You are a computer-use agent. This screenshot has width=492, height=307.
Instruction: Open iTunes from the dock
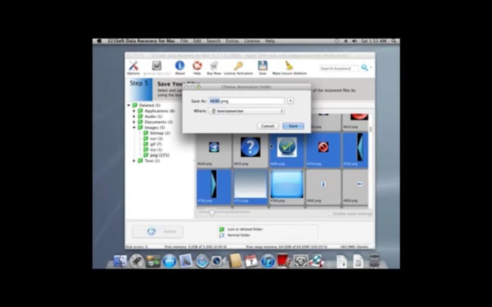click(x=268, y=261)
